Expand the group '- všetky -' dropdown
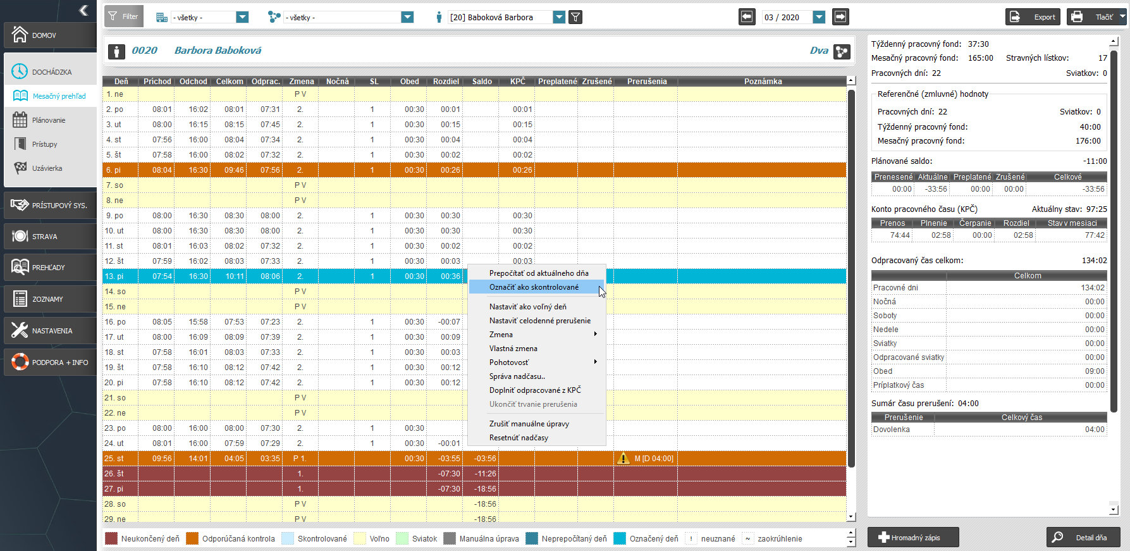 pos(407,17)
